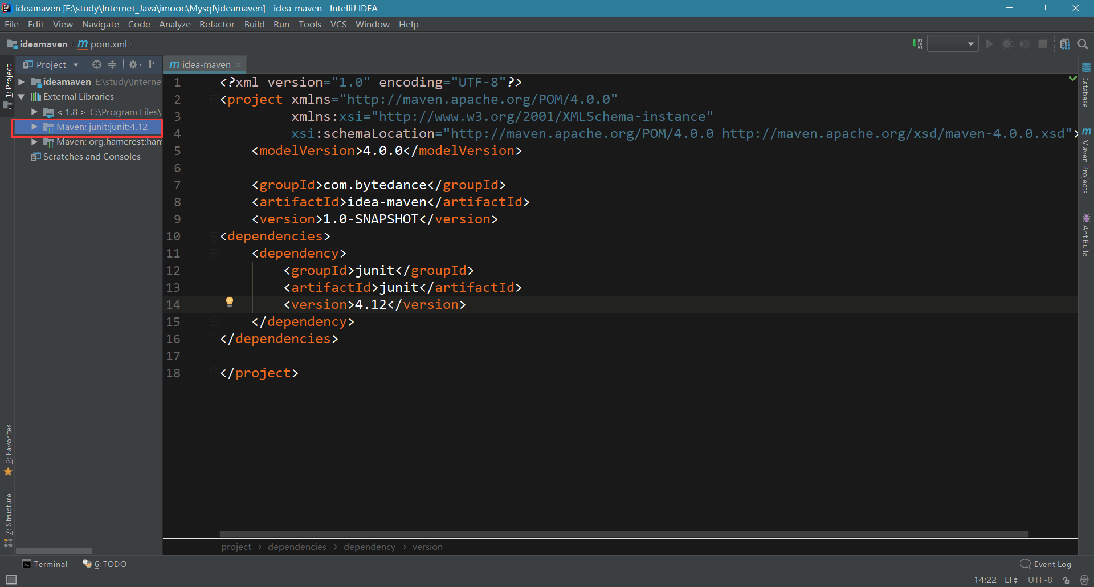Open the Database tool window

pos(1086,85)
